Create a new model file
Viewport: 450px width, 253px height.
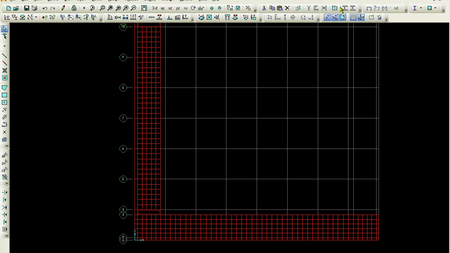(8, 8)
